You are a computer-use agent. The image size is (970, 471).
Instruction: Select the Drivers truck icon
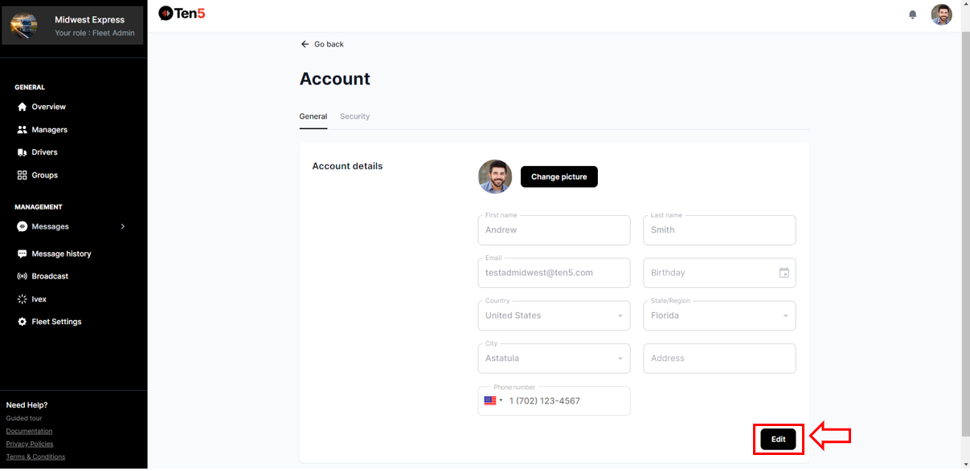[23, 152]
